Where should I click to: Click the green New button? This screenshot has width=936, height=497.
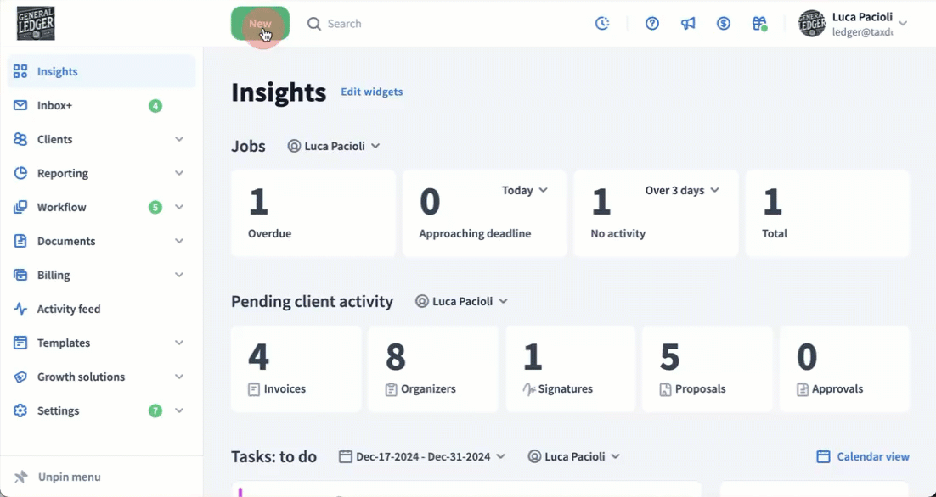(260, 24)
